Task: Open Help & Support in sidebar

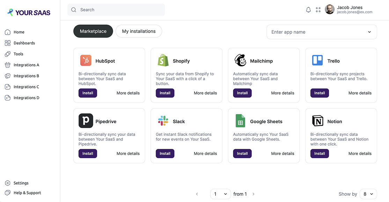Action: coord(27,193)
